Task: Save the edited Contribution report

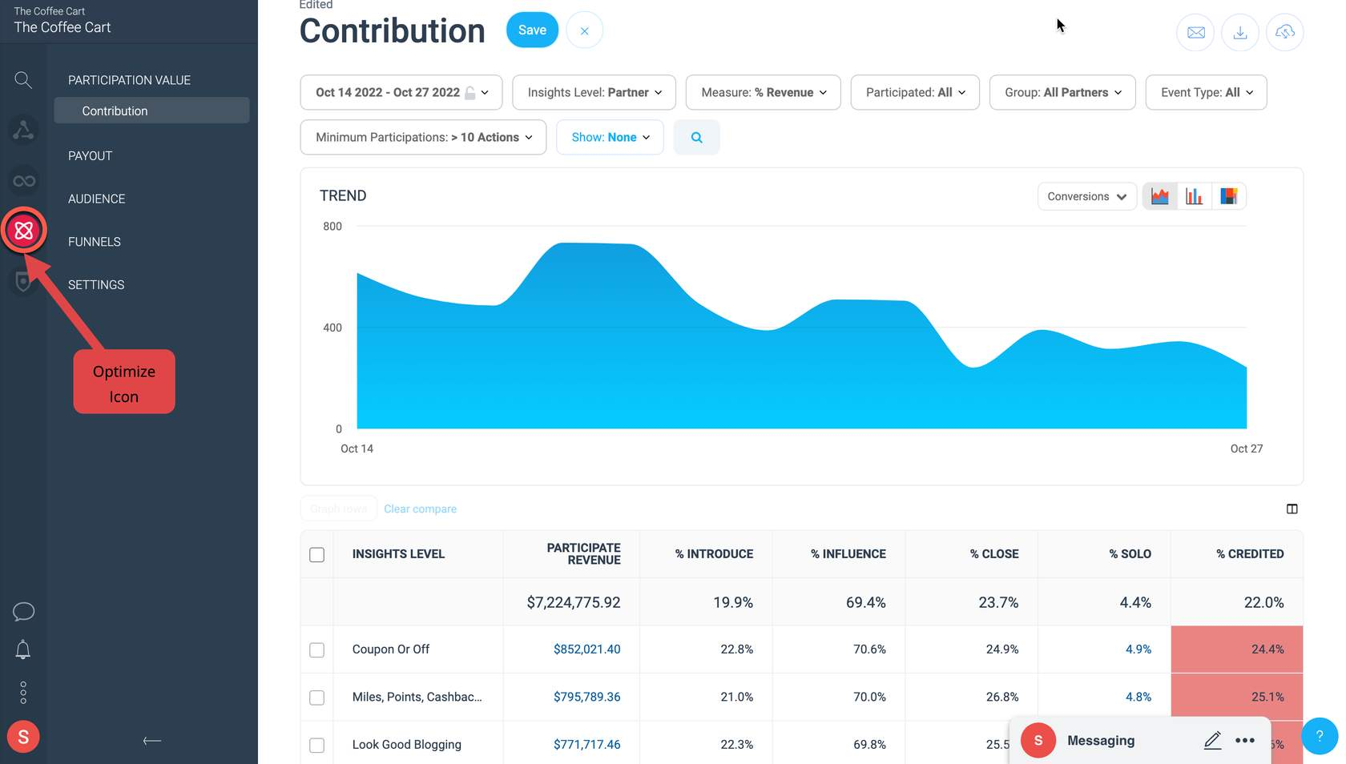Action: pos(532,30)
